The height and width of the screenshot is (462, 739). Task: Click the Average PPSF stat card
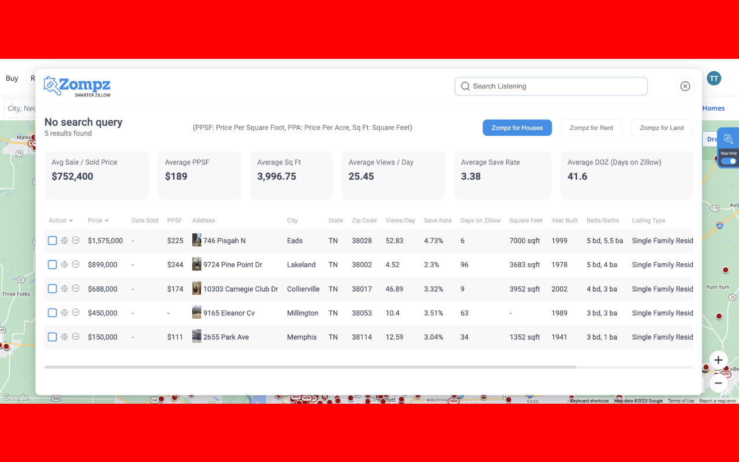pos(199,176)
